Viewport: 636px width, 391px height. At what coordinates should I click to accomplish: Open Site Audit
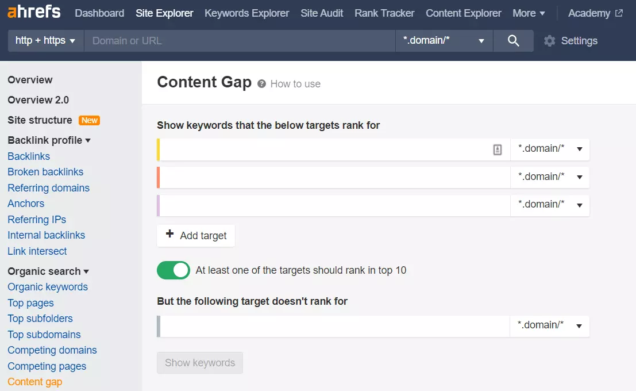322,13
